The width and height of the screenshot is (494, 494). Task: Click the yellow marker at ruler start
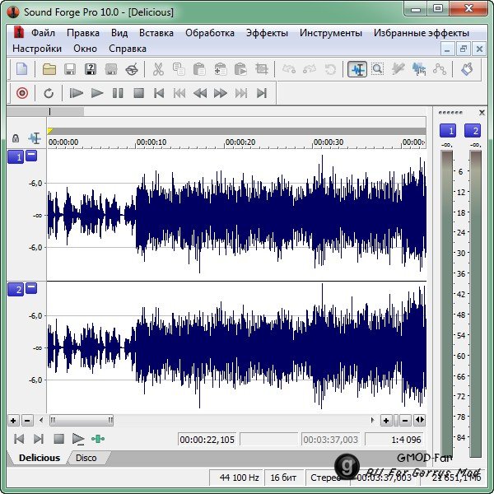[50, 131]
